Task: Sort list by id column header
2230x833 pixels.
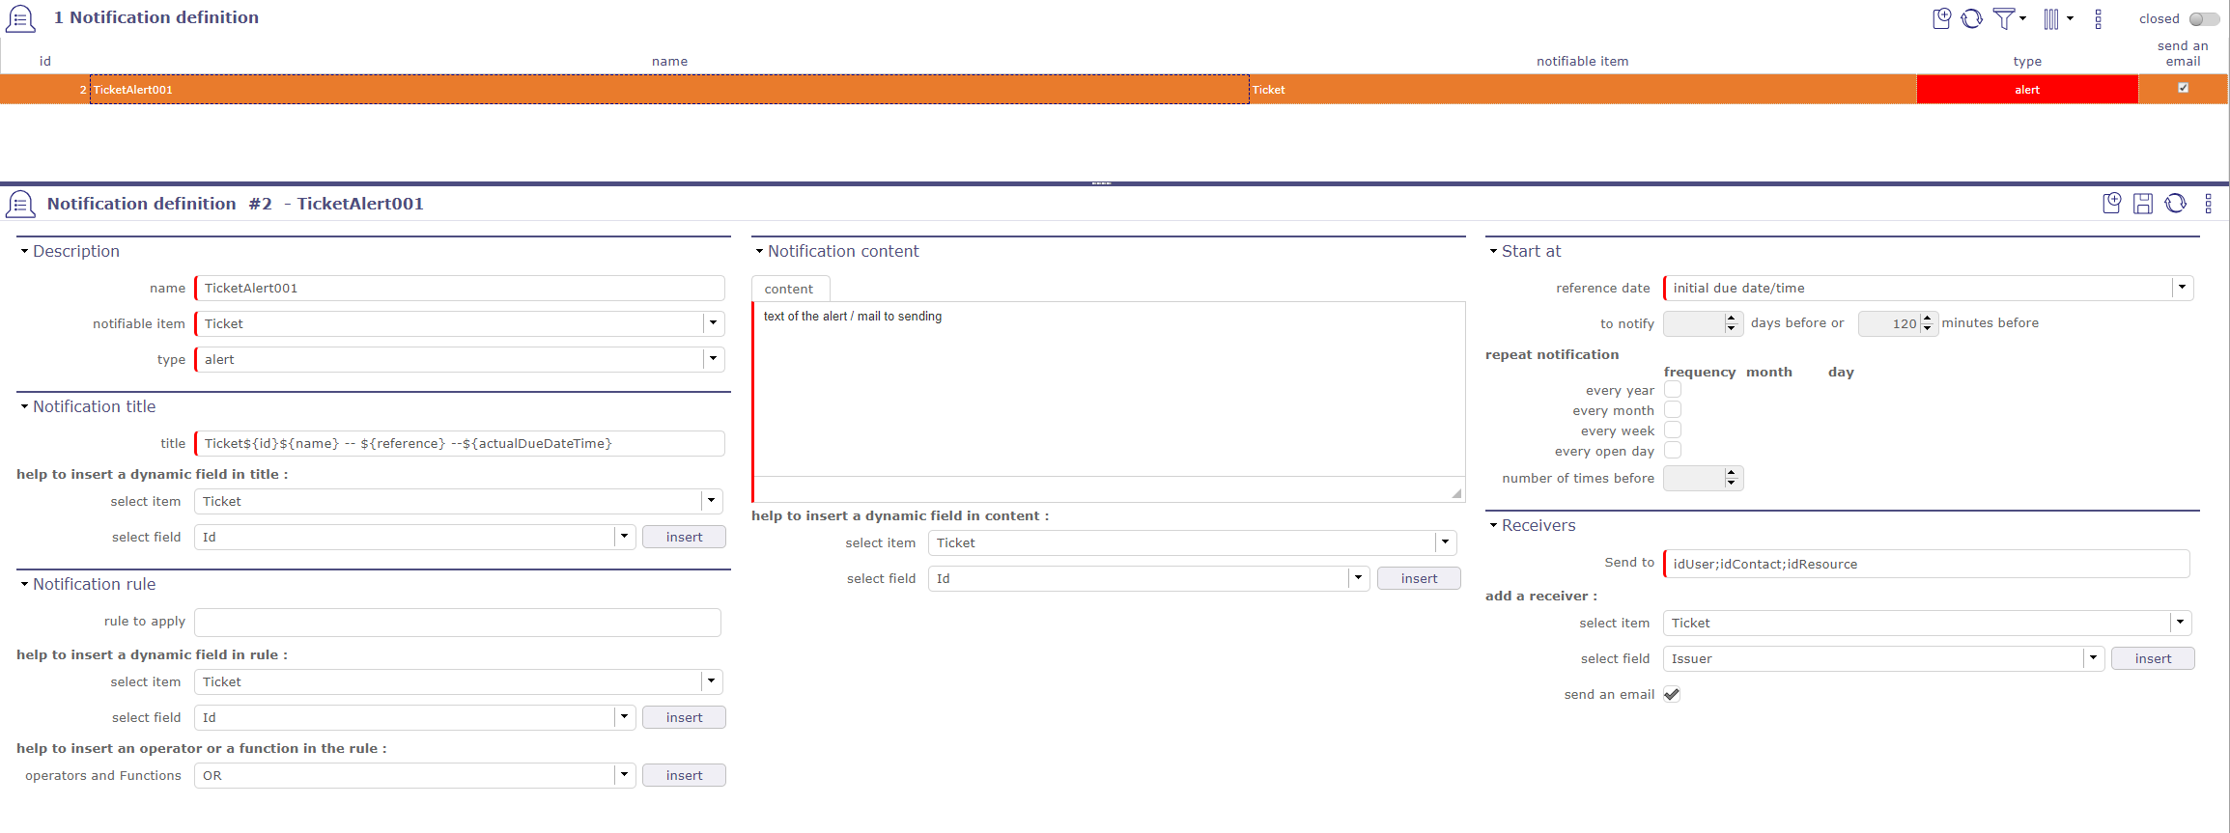Action: [44, 61]
